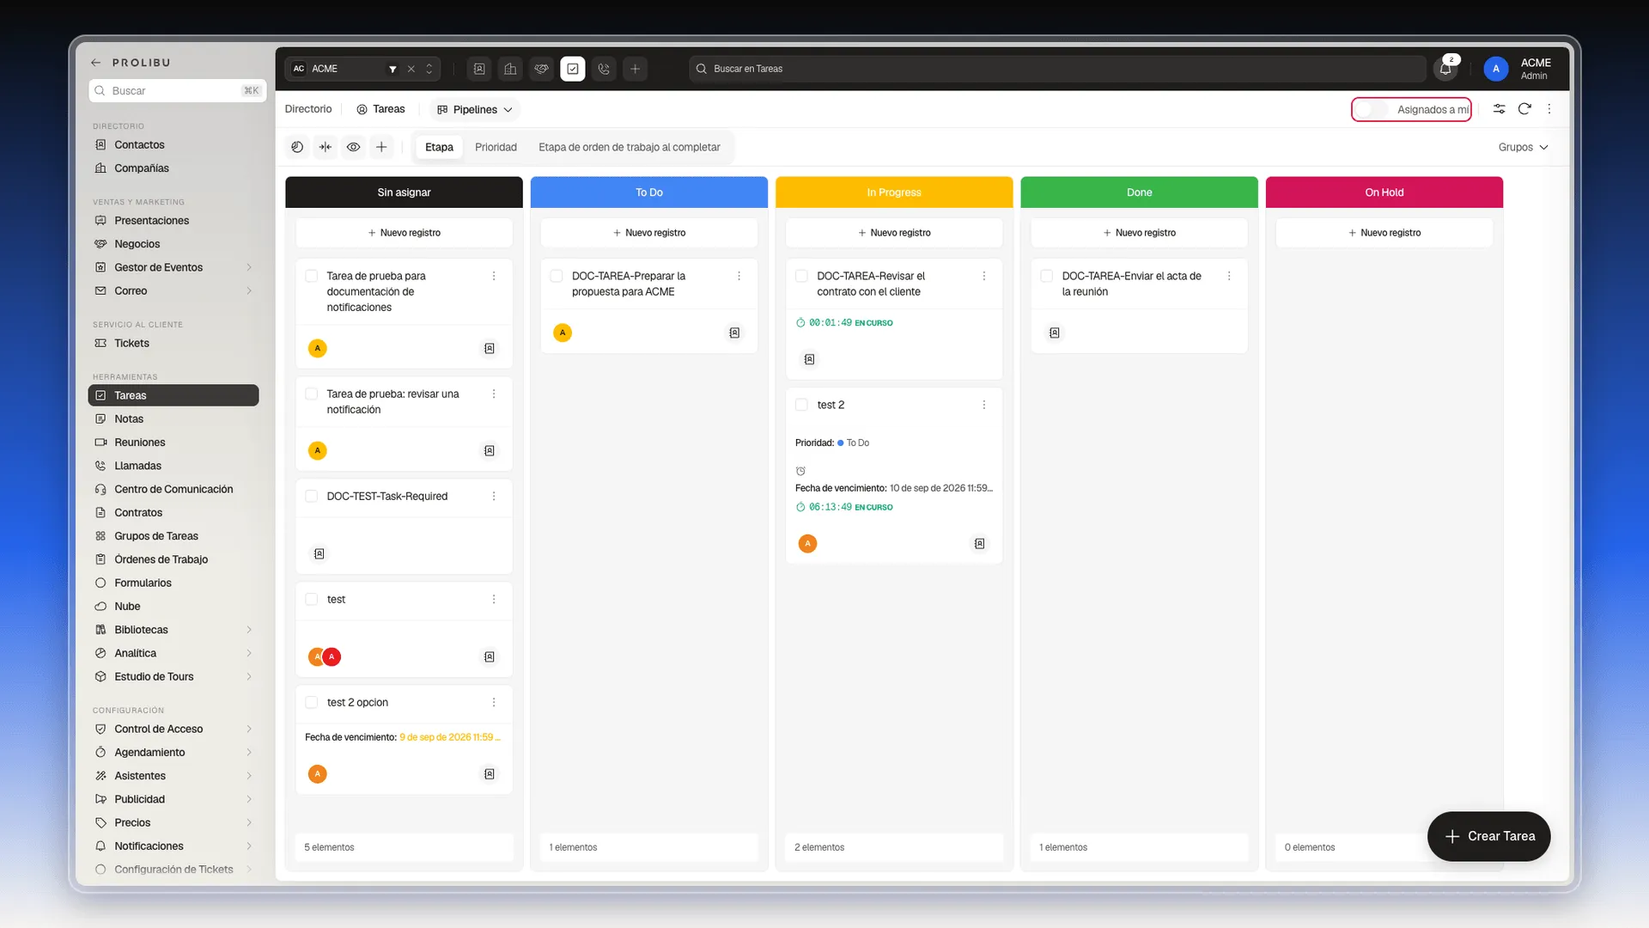This screenshot has height=928, width=1649.
Task: Click the contacts icon in top toolbar
Action: pyautogui.click(x=479, y=69)
